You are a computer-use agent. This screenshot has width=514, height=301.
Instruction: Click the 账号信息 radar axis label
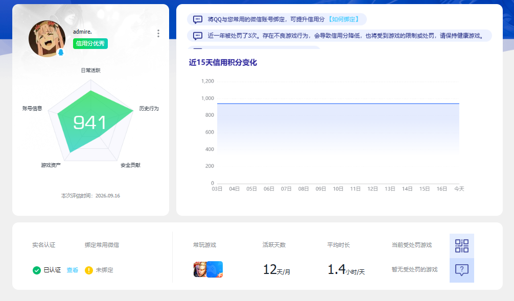[x=32, y=108]
